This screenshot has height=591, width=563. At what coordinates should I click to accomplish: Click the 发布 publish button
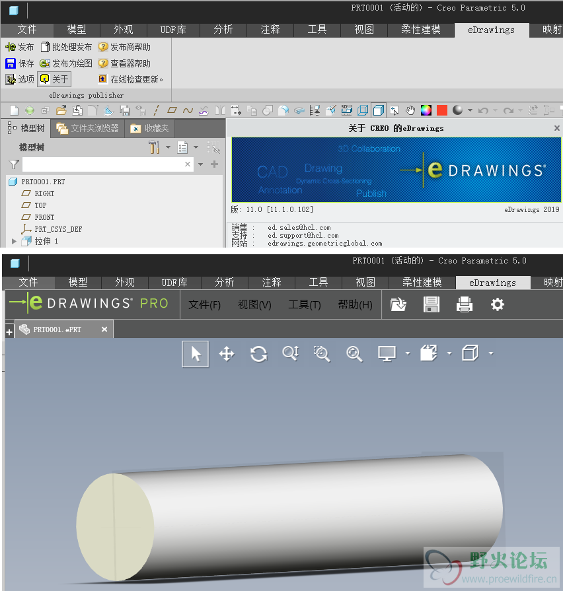click(x=20, y=47)
